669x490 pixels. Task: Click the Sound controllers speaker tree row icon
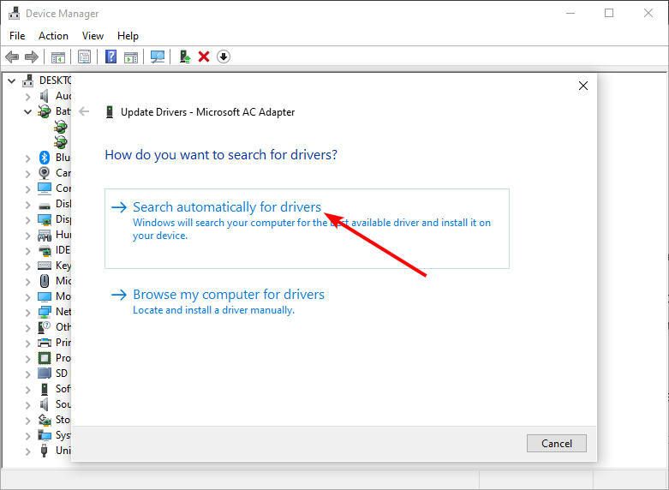pyautogui.click(x=45, y=404)
